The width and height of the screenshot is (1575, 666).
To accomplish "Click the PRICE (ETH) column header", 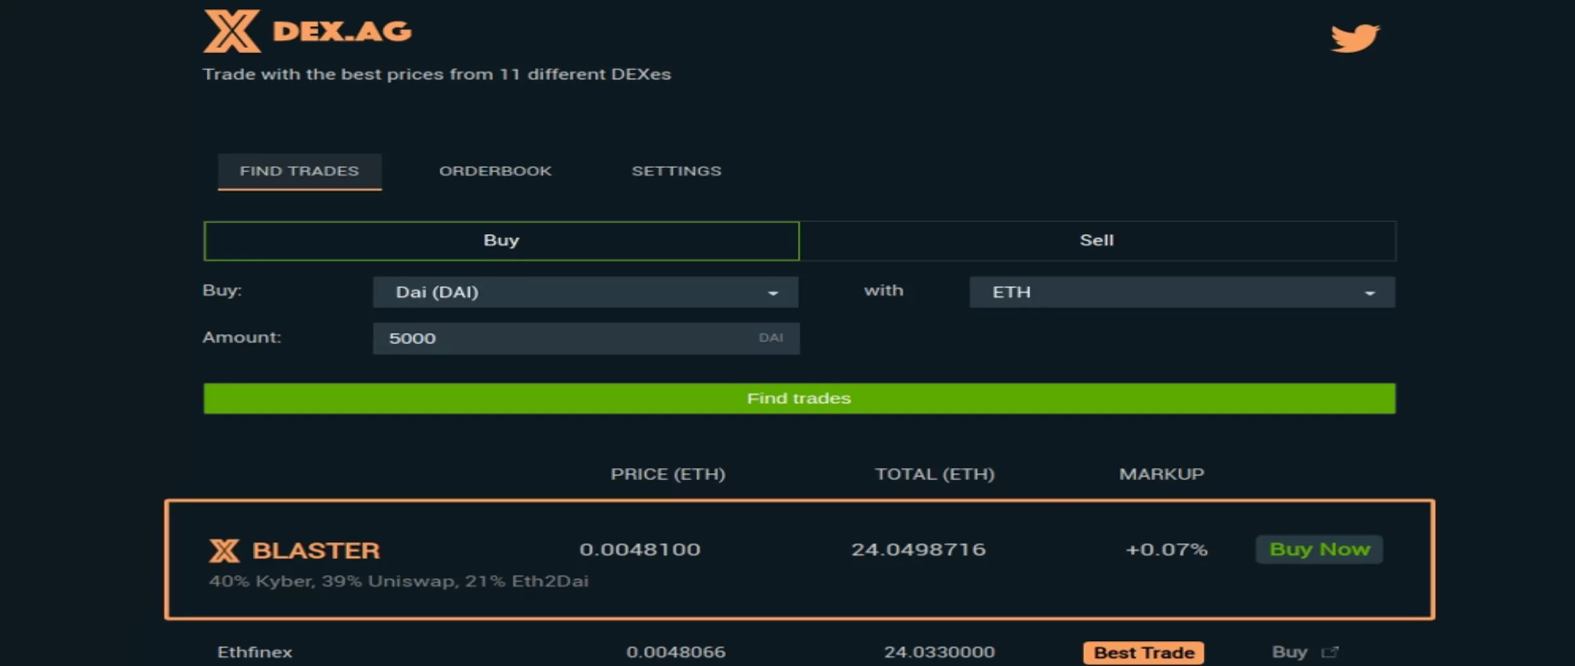I will tap(668, 474).
